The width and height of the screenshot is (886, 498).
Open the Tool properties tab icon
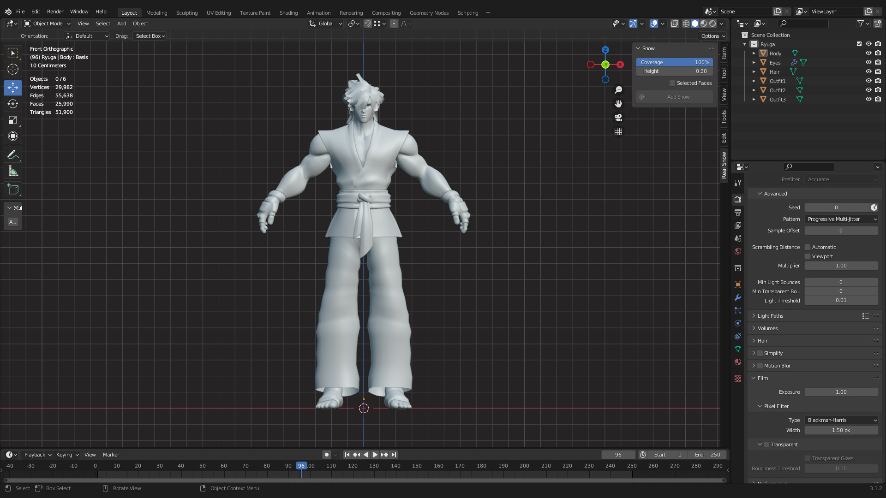tap(738, 183)
